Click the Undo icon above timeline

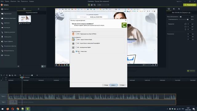pos(1,75)
